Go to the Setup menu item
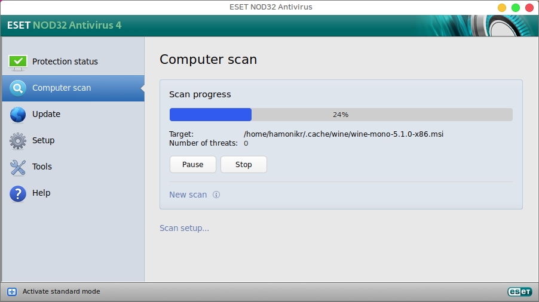The width and height of the screenshot is (539, 302). coord(43,140)
